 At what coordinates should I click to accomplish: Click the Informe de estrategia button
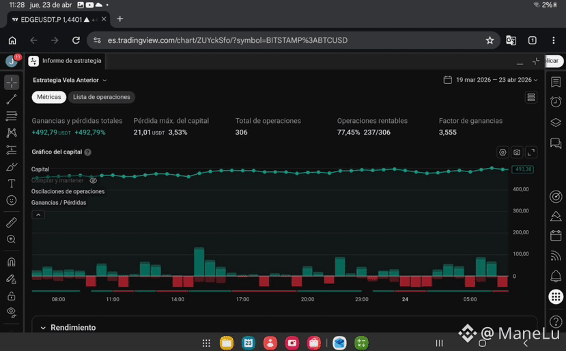(66, 61)
